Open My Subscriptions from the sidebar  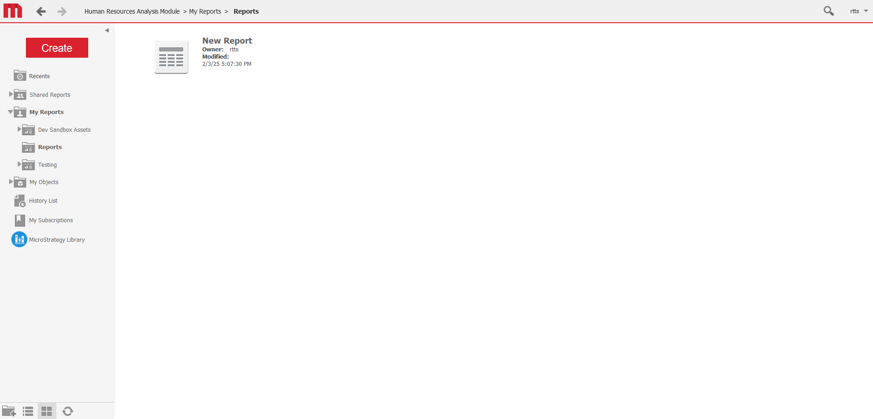[x=51, y=220]
